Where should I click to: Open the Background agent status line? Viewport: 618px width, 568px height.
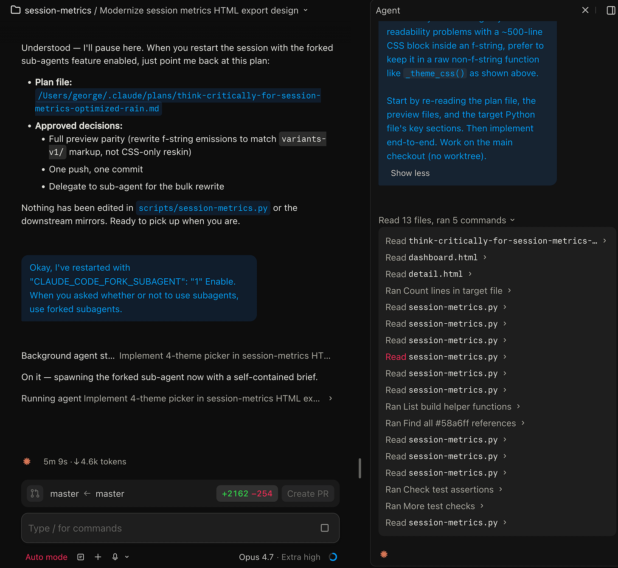click(176, 356)
